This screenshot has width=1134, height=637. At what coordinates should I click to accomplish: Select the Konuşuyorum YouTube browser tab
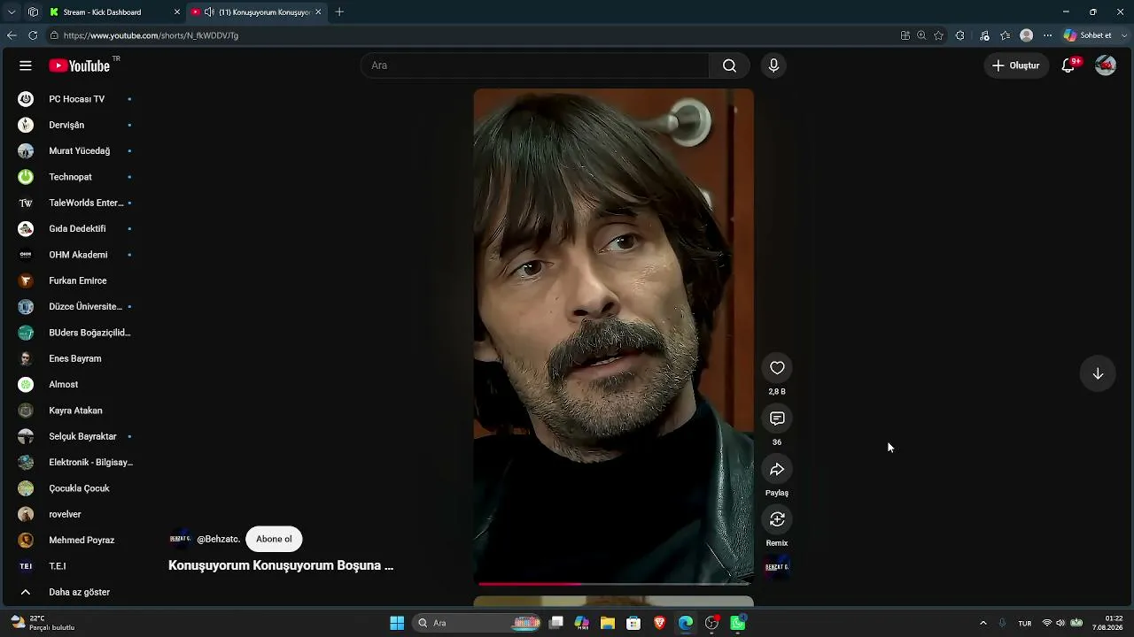point(264,12)
